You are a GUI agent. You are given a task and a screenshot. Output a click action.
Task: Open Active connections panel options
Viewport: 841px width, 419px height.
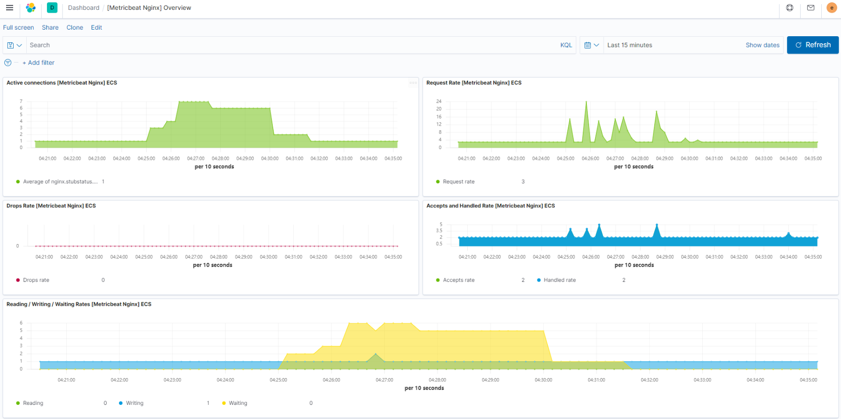click(413, 83)
